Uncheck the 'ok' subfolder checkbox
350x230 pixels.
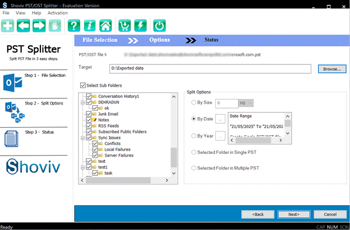(x=95, y=108)
